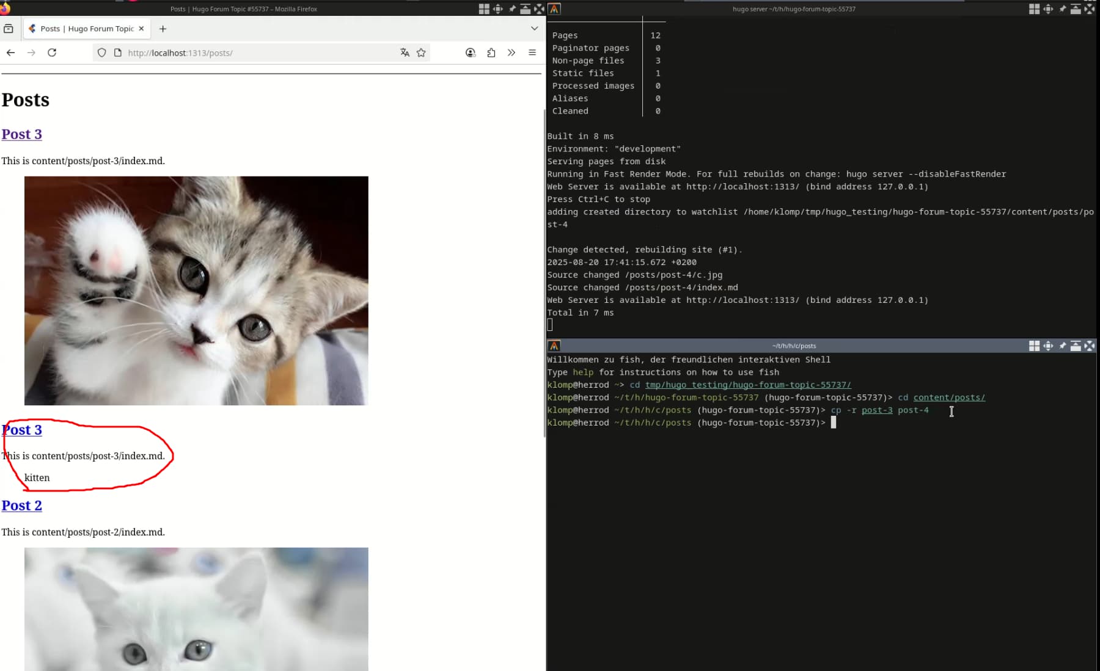
Task: Maximize the Firefox window with the expand icon
Action: [539, 9]
